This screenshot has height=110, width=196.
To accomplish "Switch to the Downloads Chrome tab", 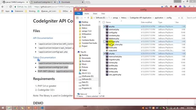I will tap(71, 2).
